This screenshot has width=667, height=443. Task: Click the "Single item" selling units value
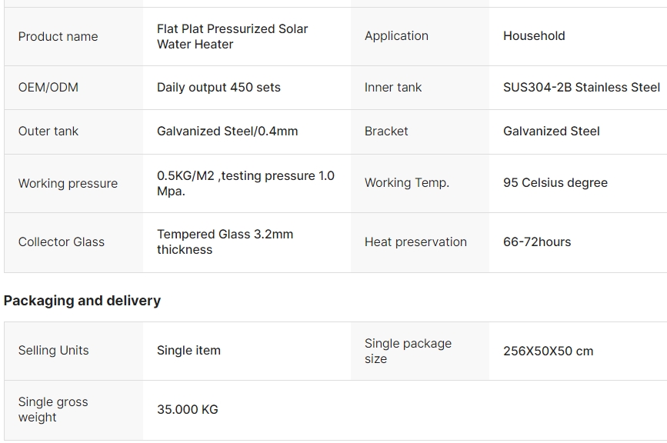click(188, 351)
